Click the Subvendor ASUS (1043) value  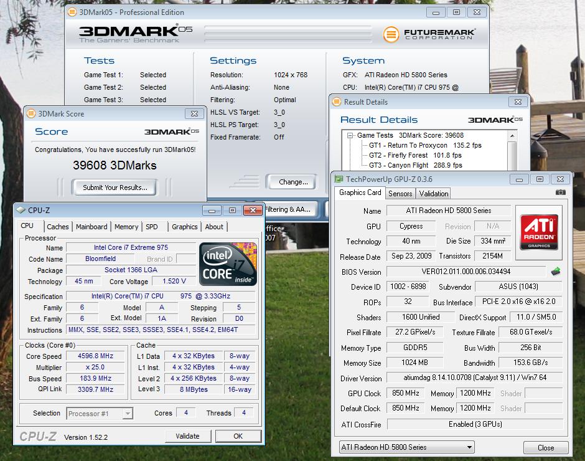pyautogui.click(x=518, y=287)
